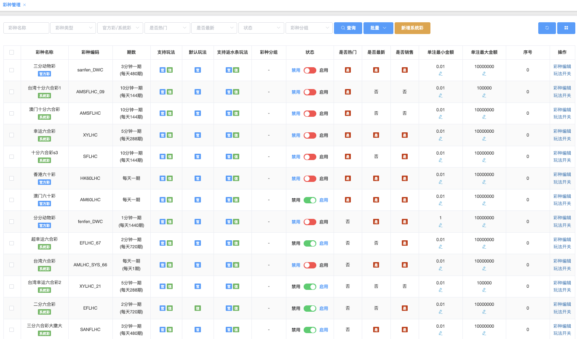This screenshot has width=577, height=339.
Task: Expand the 是否热门 filter dropdown
Action: [167, 28]
